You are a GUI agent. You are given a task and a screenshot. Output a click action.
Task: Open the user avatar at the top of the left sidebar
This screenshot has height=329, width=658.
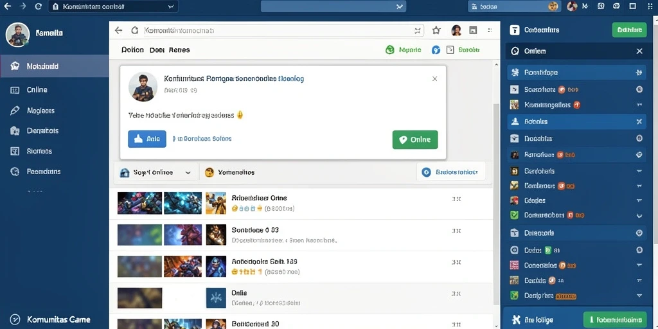(x=17, y=35)
